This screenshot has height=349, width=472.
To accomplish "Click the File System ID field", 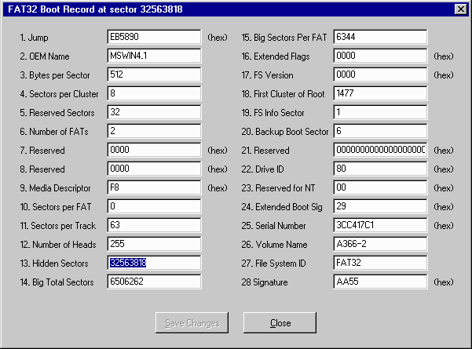I will tap(379, 263).
